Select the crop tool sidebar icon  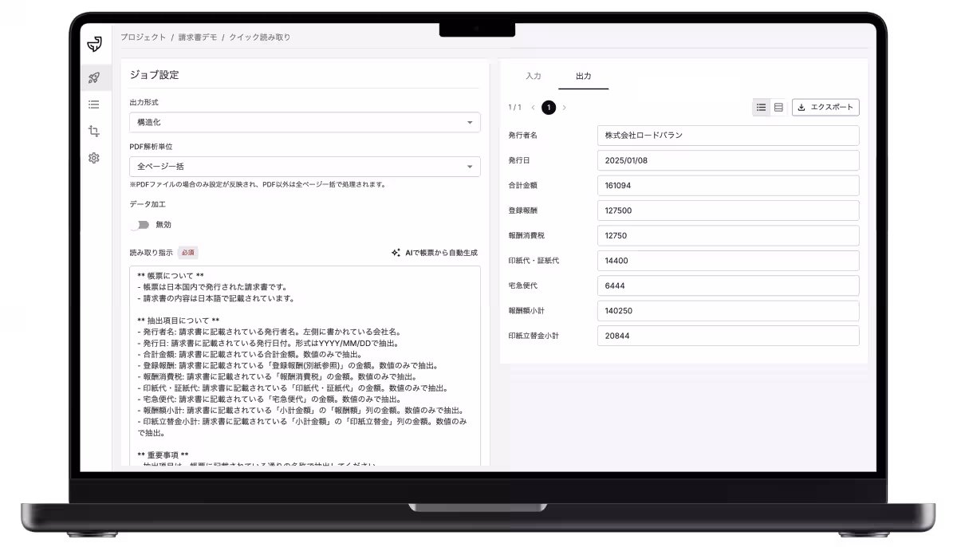pyautogui.click(x=94, y=131)
